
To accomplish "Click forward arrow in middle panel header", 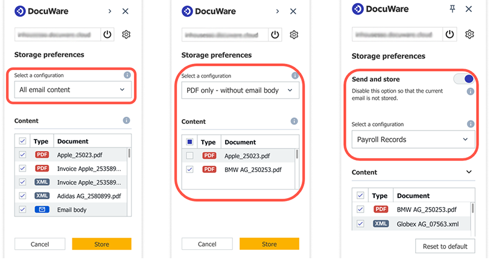I will click(x=278, y=11).
